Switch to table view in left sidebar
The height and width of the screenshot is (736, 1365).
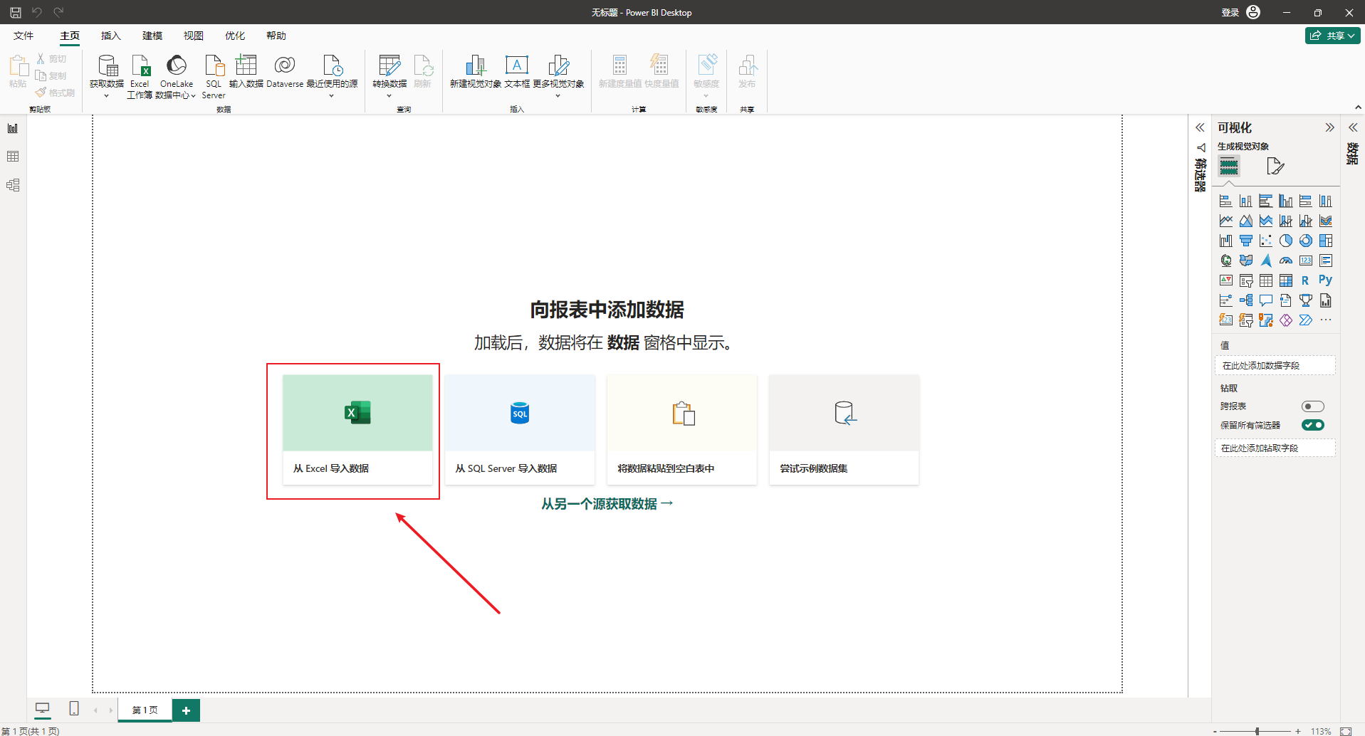(13, 157)
